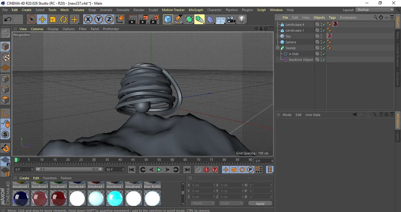Click the Sky material tag
The width and height of the screenshot is (401, 212).
[x=329, y=36]
